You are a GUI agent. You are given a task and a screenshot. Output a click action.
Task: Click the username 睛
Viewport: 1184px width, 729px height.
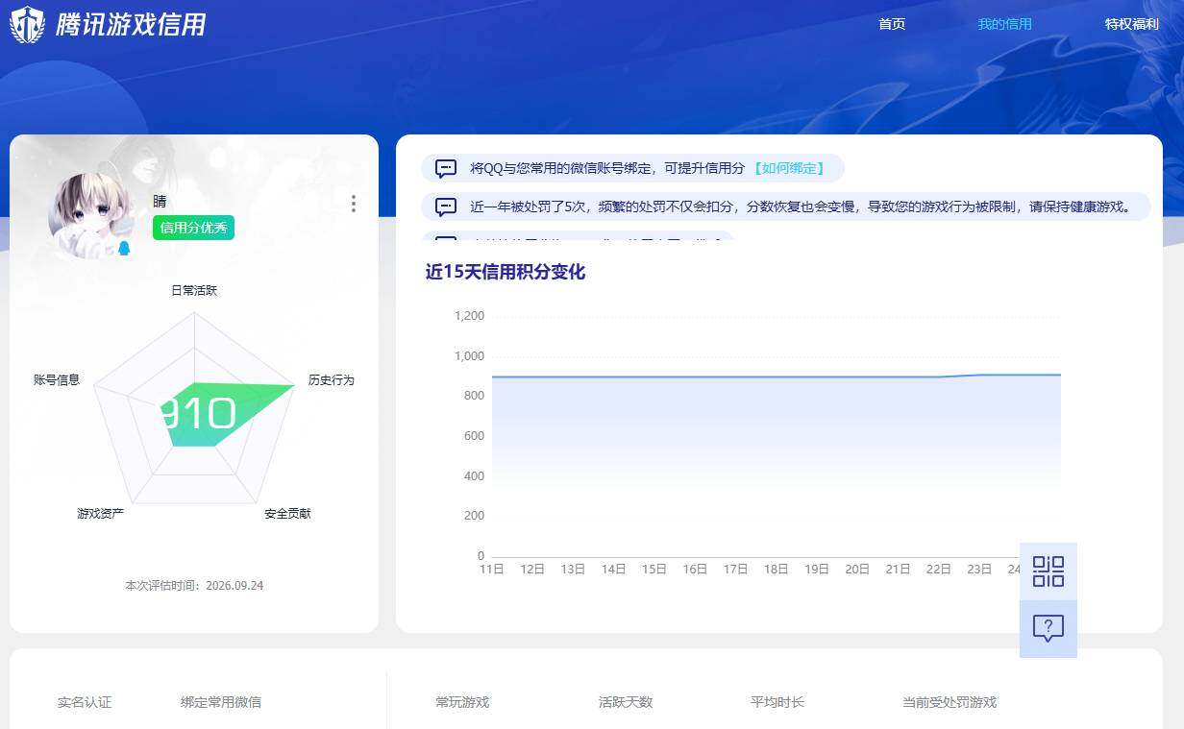tap(160, 202)
